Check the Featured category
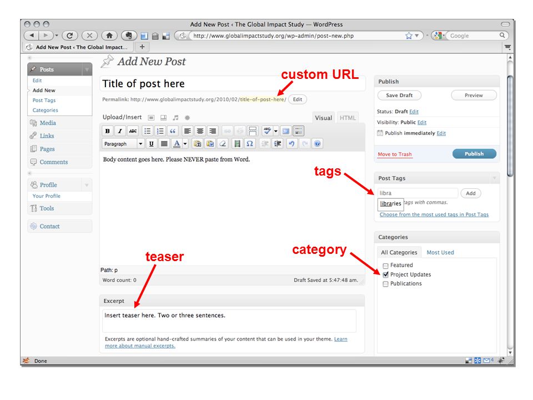Screen dimensions: 533x400 385,266
